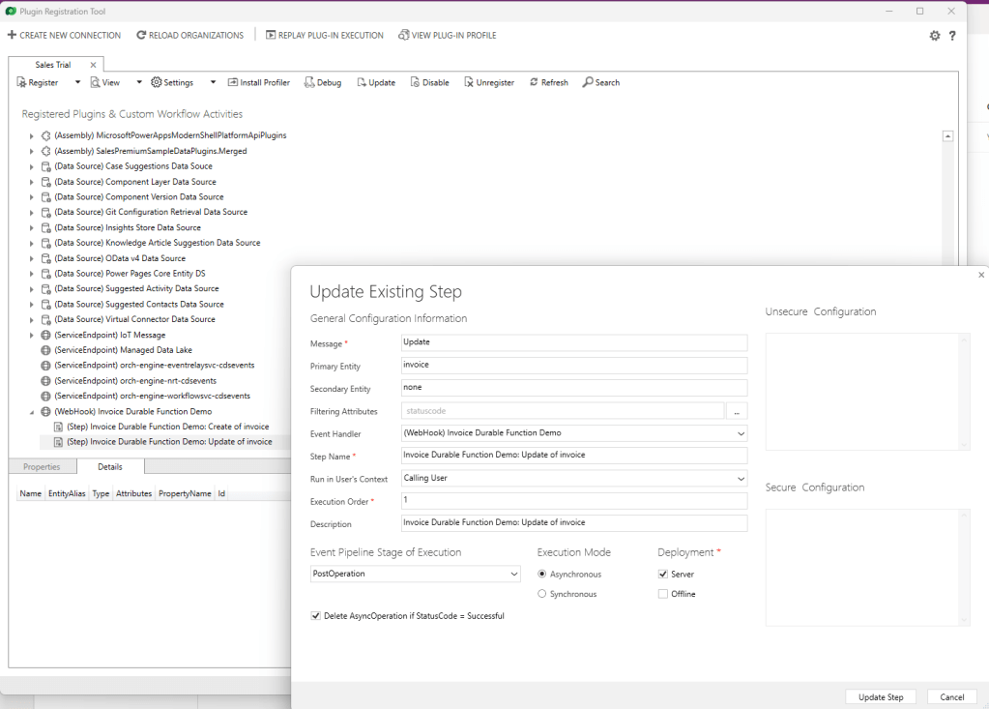Expand the IoT Message service endpoint node
The width and height of the screenshot is (989, 709).
tap(31, 336)
